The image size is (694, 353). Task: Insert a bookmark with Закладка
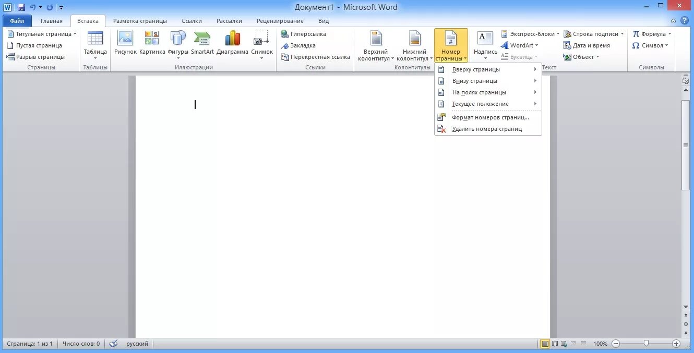[298, 45]
